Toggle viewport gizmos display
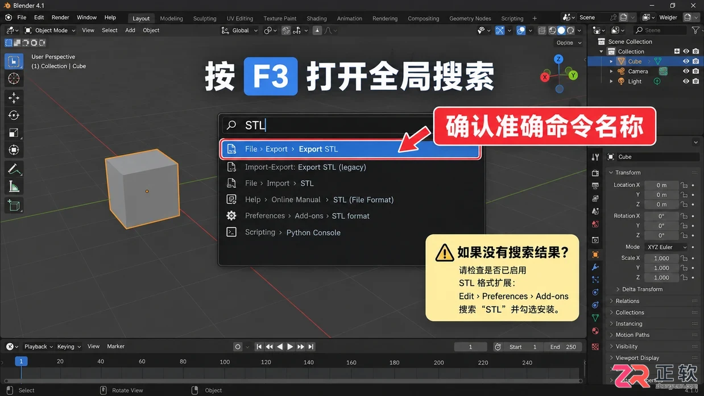The height and width of the screenshot is (396, 704). coord(500,31)
